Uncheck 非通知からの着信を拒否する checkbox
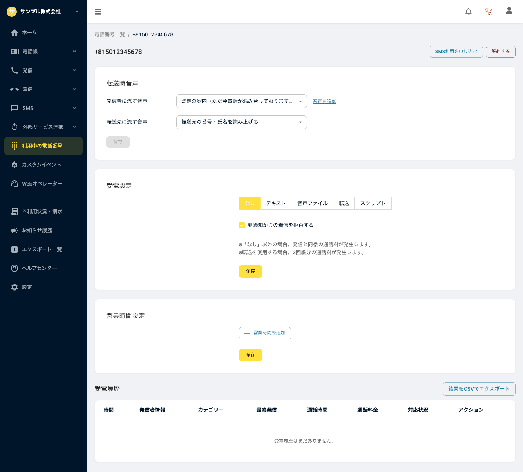Screen dimensions: 523x472 242,225
